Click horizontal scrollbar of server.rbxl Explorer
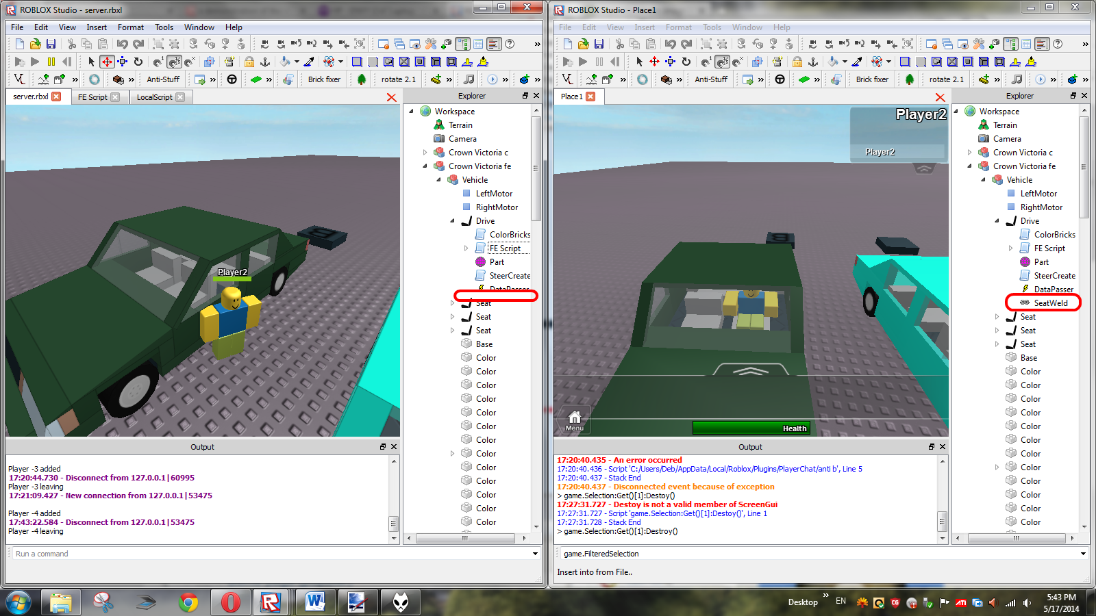 click(x=464, y=538)
